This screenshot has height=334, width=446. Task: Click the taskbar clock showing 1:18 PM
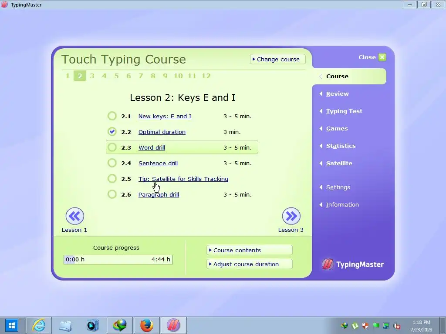tap(421, 322)
